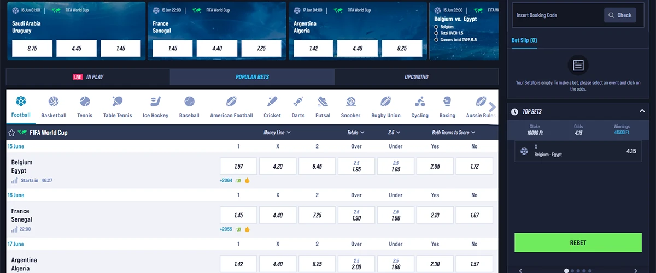The height and width of the screenshot is (273, 656).
Task: Click first Top Bets carousel dot
Action: pos(566,270)
